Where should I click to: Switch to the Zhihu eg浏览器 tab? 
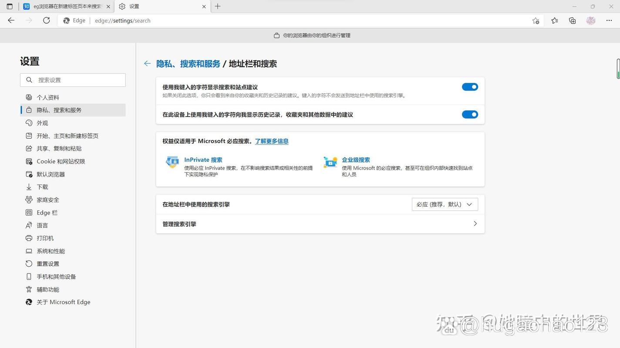(67, 7)
